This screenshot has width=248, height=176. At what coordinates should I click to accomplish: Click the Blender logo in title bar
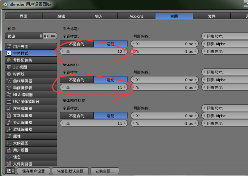(5, 4)
